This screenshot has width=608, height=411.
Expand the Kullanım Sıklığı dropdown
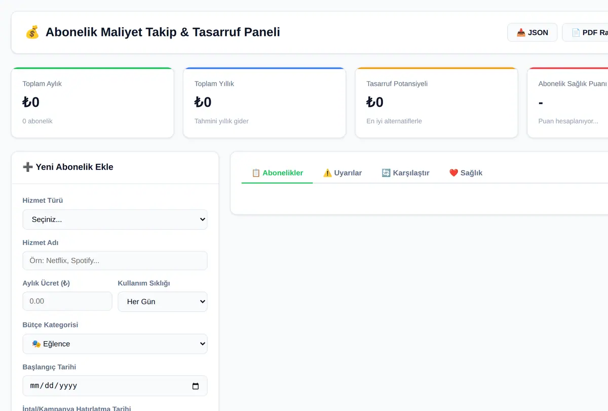163,302
